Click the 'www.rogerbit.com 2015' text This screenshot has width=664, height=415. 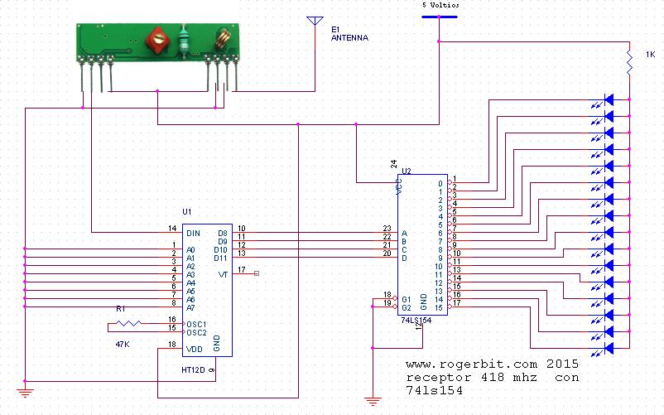point(492,364)
